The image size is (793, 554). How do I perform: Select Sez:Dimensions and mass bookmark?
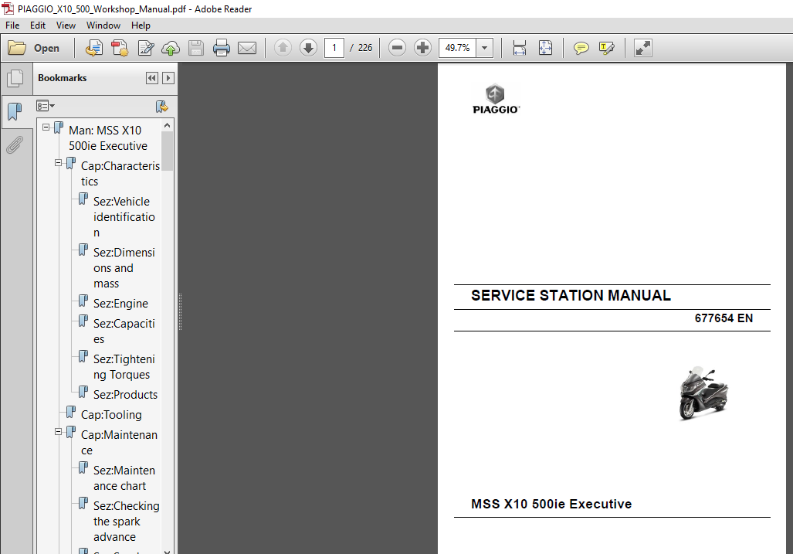coord(124,268)
